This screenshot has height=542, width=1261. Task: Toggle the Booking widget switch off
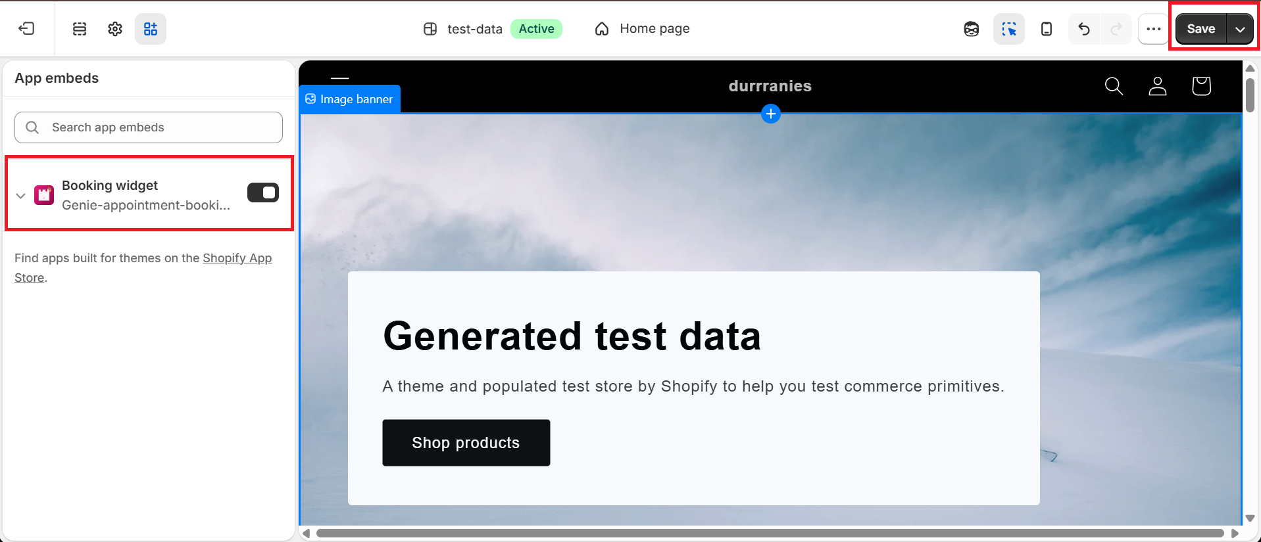tap(263, 192)
